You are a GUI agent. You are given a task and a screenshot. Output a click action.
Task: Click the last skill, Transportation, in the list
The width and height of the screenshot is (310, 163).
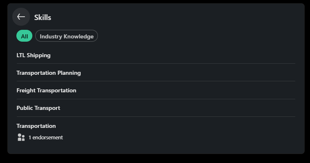tap(36, 126)
